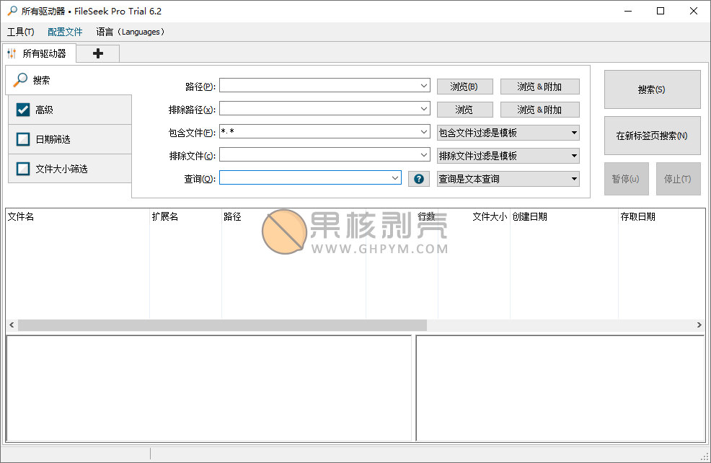Expand the 查询 combo box arrow
This screenshot has width=711, height=463.
[395, 178]
